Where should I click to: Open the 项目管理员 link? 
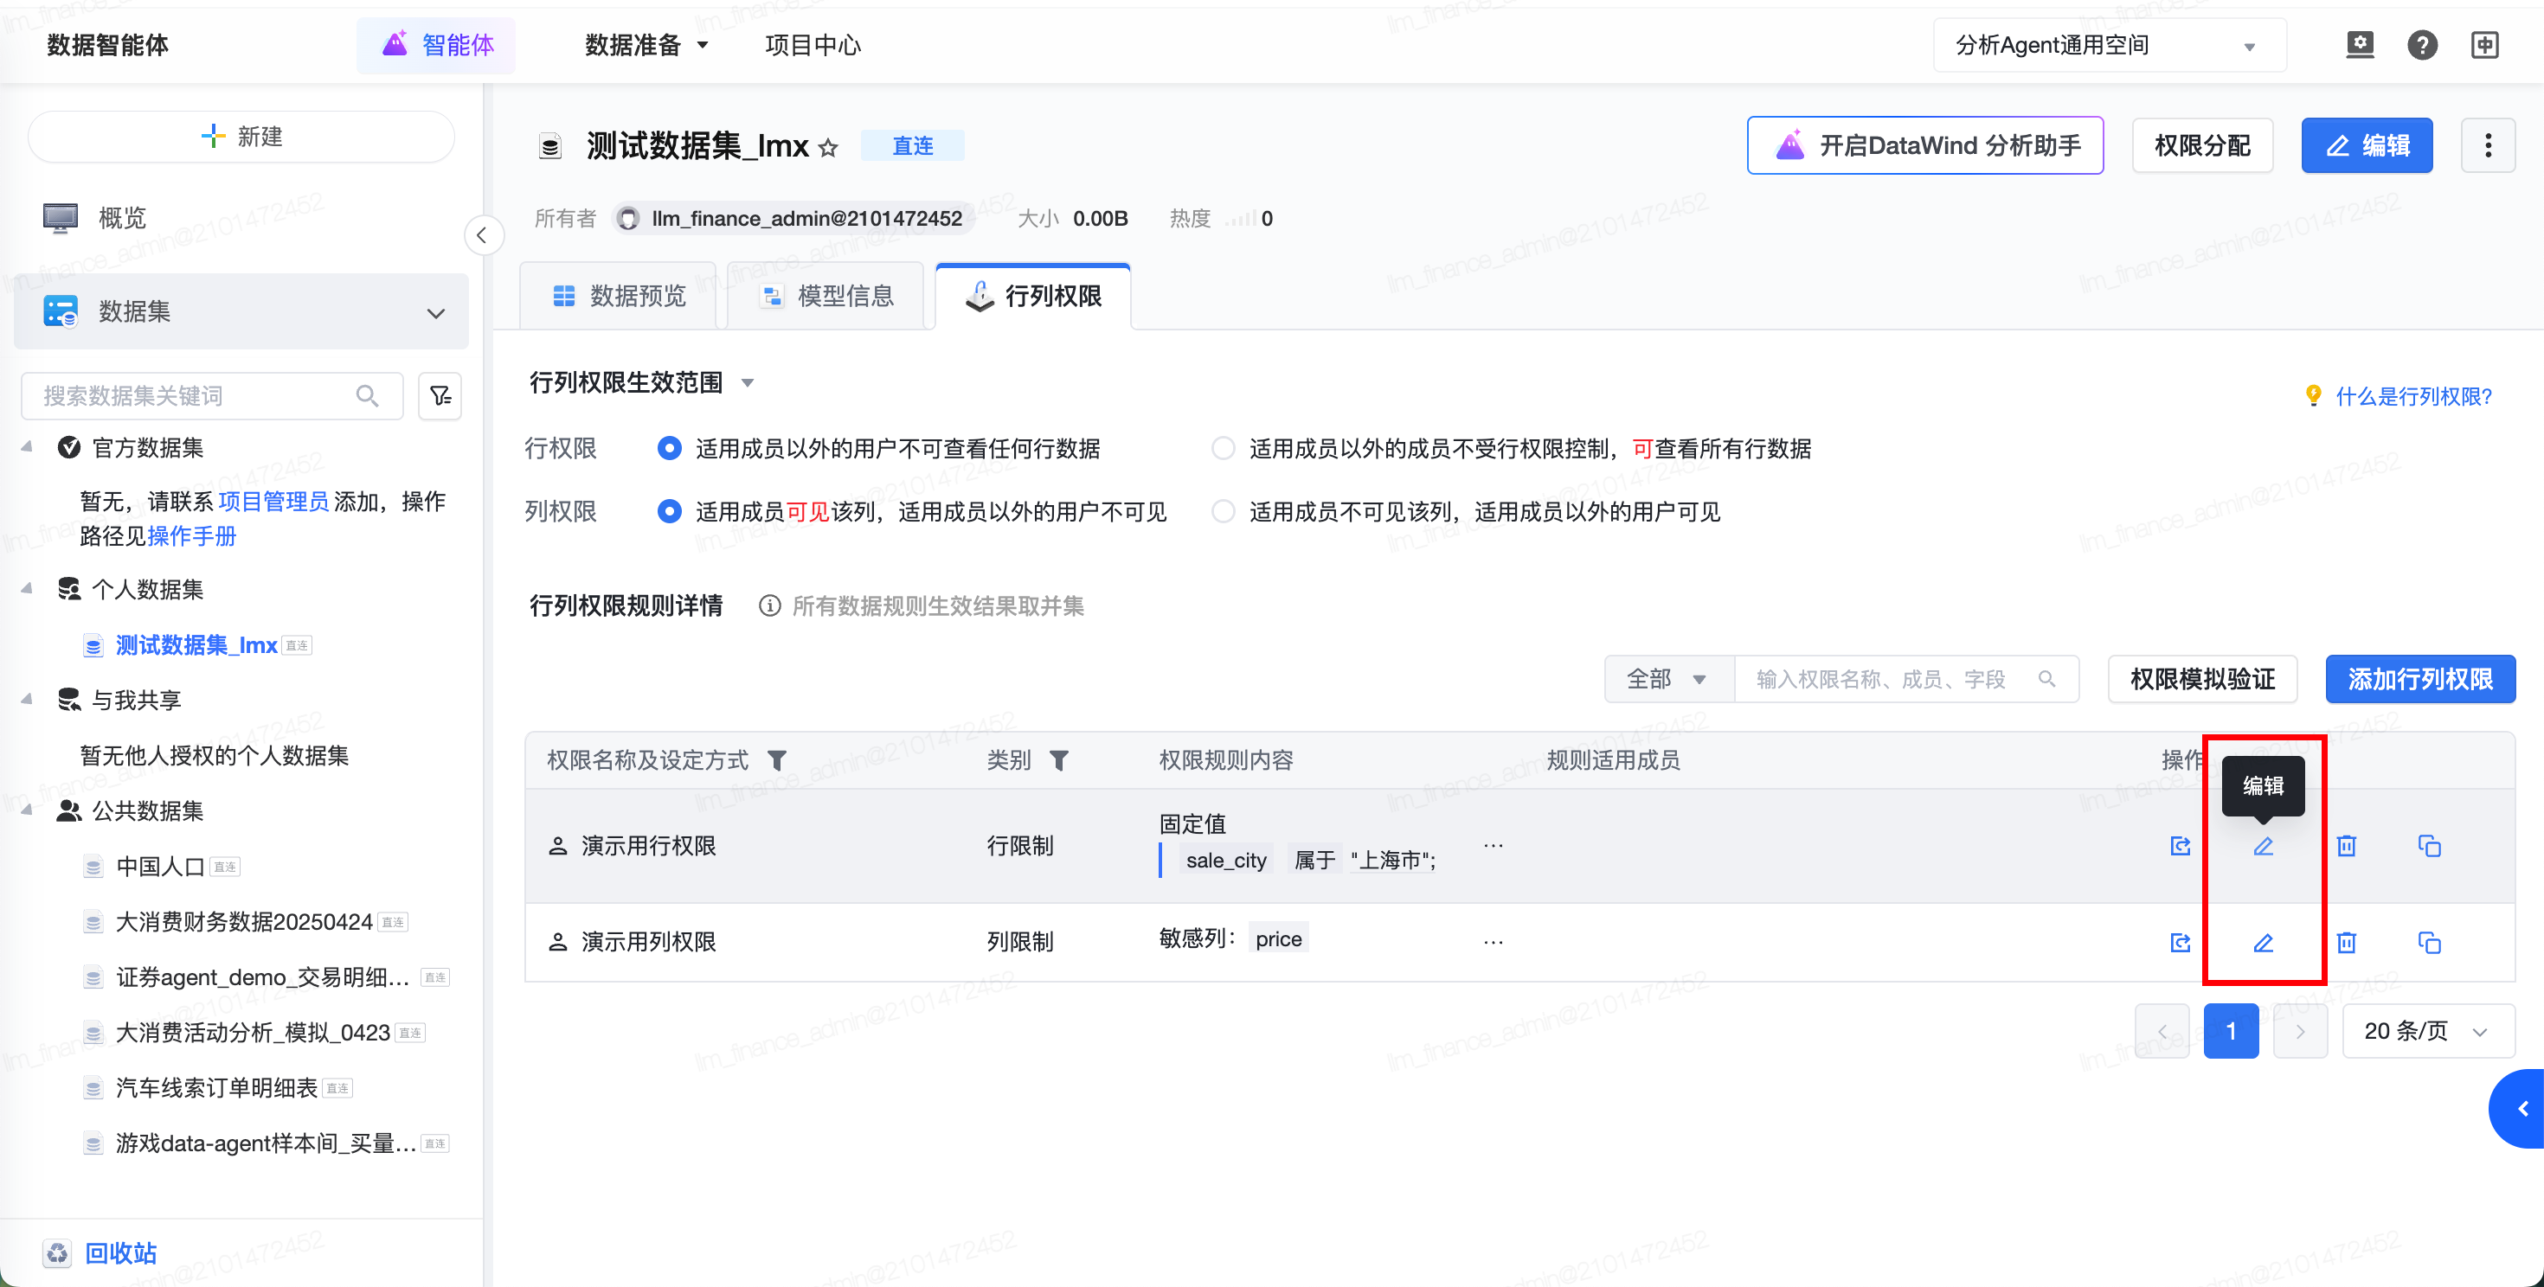click(273, 502)
